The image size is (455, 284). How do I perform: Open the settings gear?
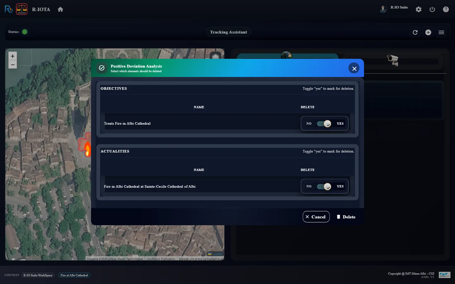coord(419,9)
